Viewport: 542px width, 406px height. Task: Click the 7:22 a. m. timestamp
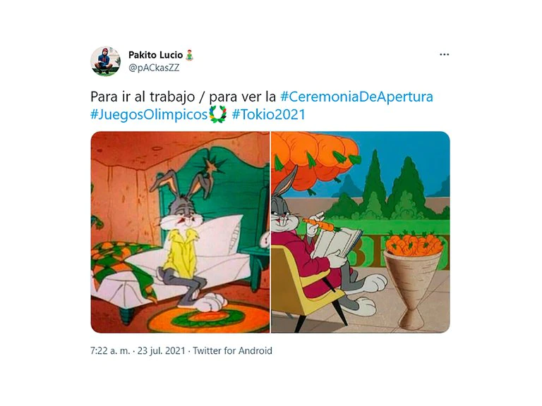click(x=110, y=351)
